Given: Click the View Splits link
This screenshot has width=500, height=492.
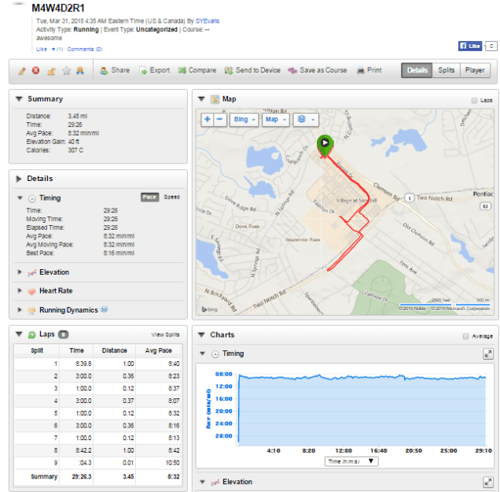Looking at the screenshot, I should (165, 335).
